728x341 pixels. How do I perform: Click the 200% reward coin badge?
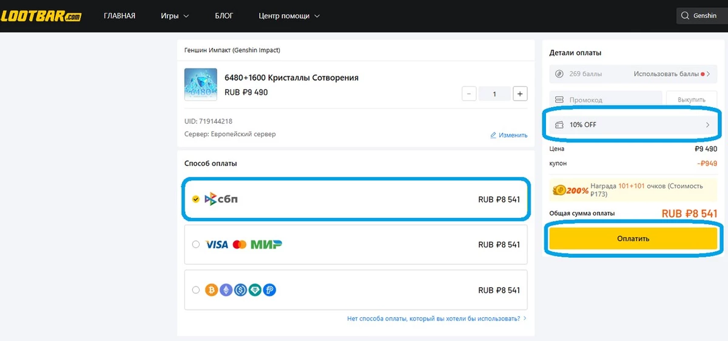[571, 190]
